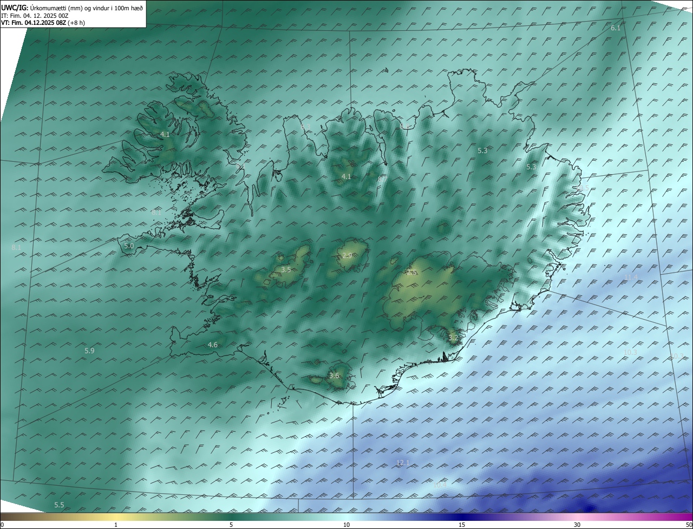Click the pale pink colorbar segment above tick 30

coord(577,517)
